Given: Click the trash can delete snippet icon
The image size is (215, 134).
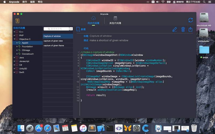Looking at the screenshot, I should [183, 29].
